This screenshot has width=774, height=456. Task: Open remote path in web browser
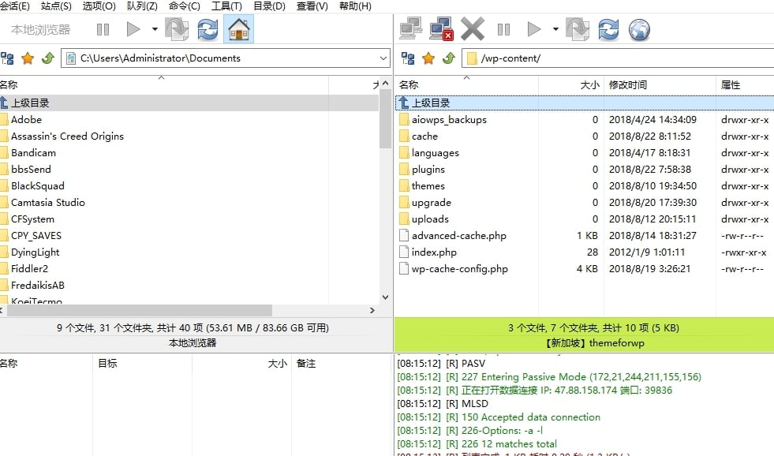639,30
